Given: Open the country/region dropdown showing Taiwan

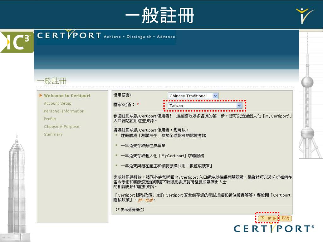Looking at the screenshot, I should [x=205, y=106].
